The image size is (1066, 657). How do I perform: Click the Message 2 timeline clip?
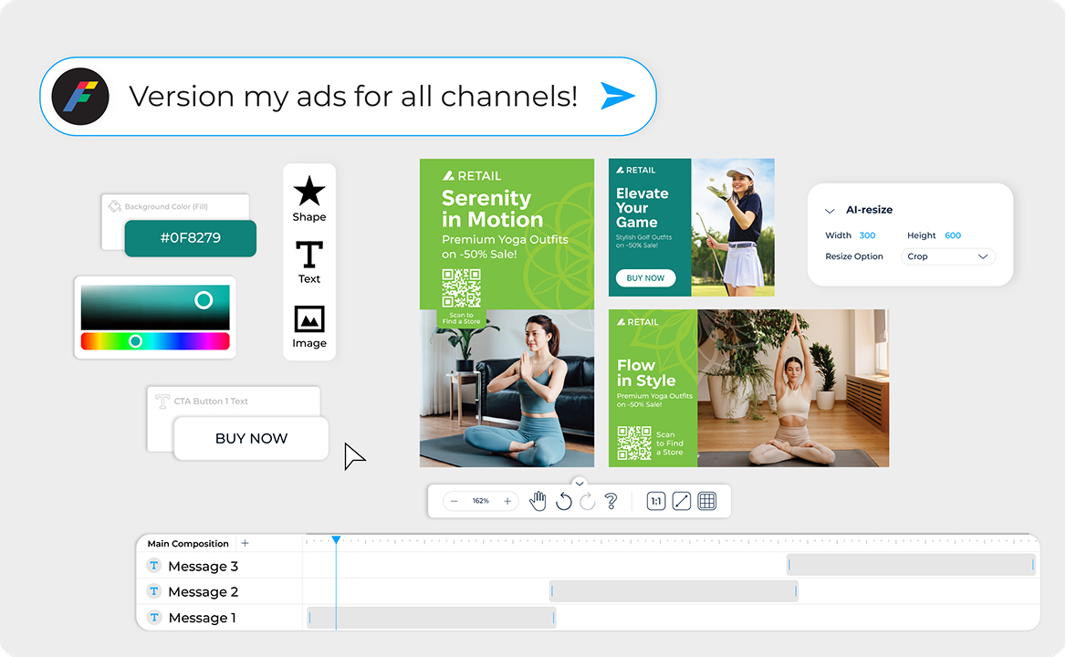click(x=674, y=591)
